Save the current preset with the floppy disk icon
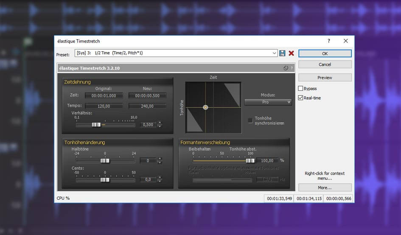The width and height of the screenshot is (401, 235). [282, 53]
